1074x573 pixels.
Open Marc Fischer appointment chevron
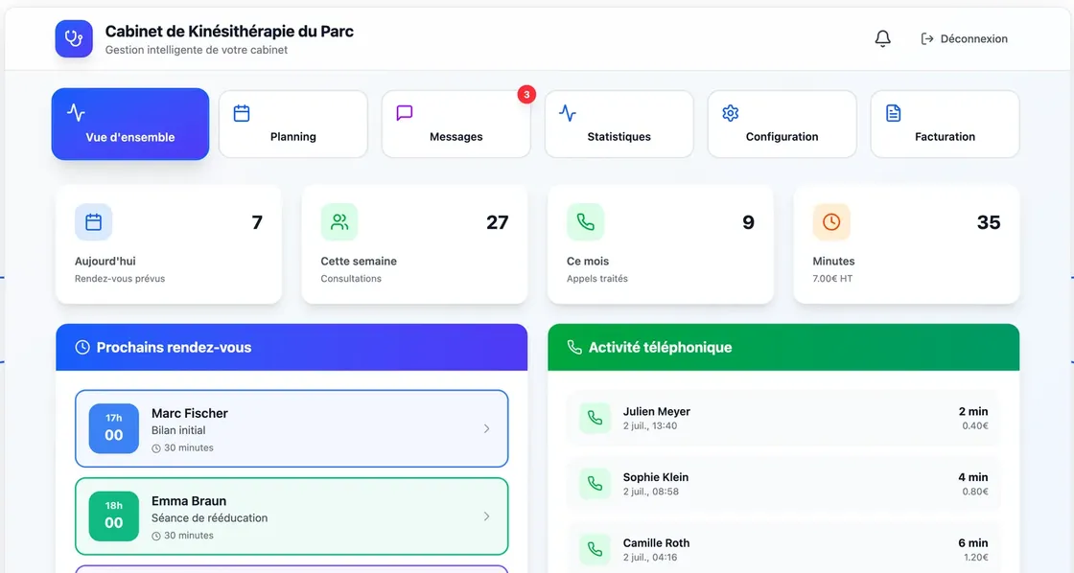[486, 428]
